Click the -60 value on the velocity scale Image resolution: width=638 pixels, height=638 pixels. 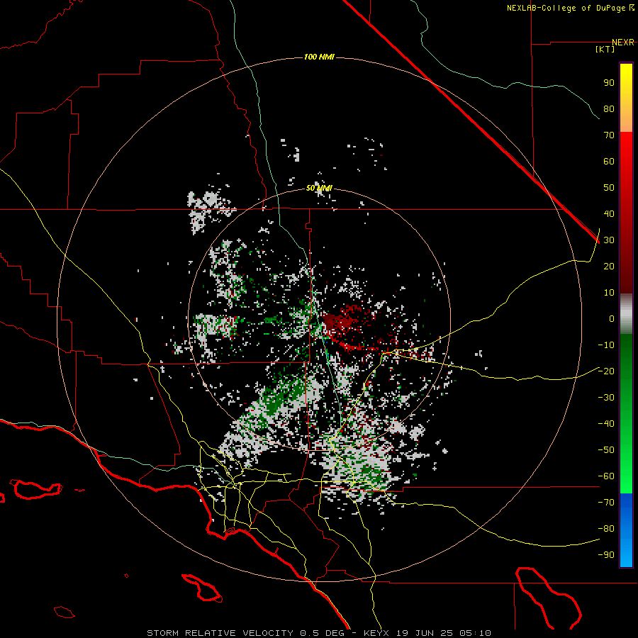606,476
